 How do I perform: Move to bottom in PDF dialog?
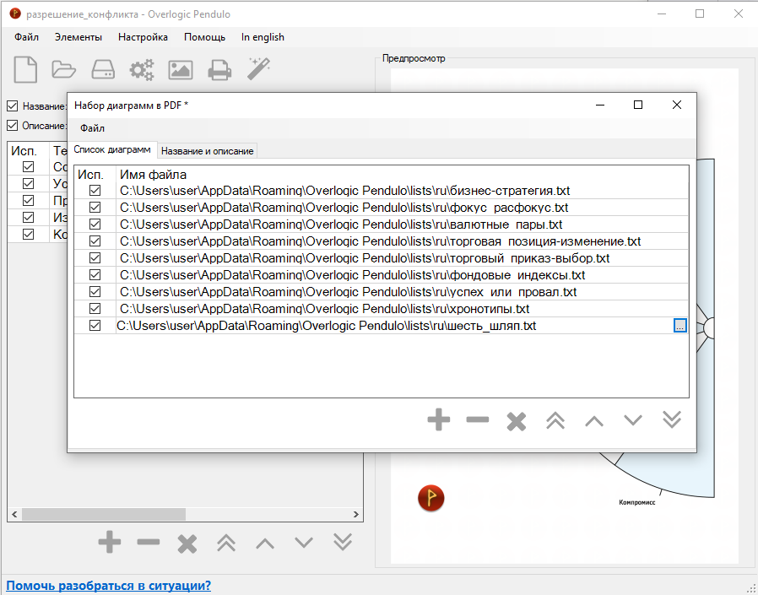[672, 419]
